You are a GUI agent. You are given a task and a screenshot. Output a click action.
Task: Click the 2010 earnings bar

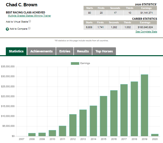coord(52,133)
